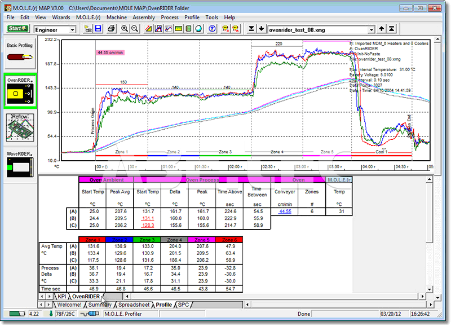Click the red Zone 1 column header

coord(92,239)
